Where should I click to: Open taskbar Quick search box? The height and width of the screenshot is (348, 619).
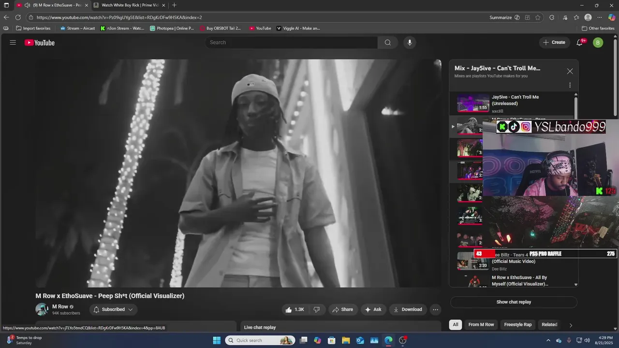point(260,340)
